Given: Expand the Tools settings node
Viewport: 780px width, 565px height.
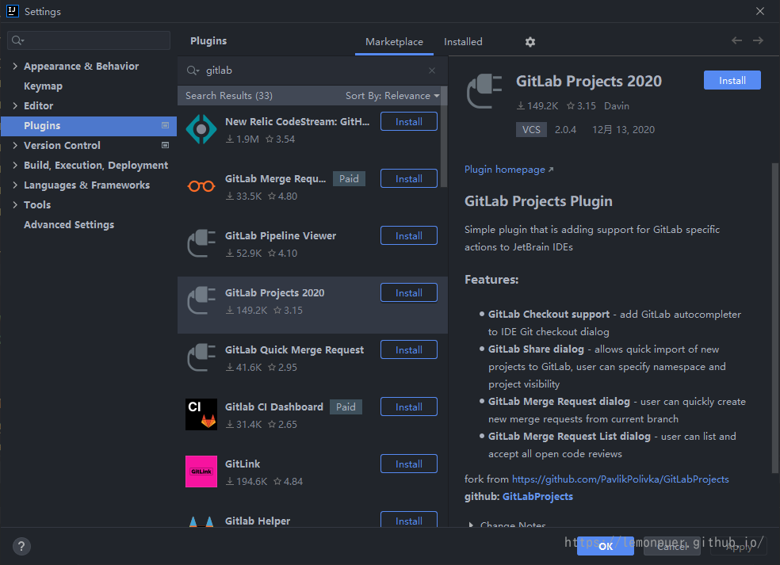Looking at the screenshot, I should 15,205.
